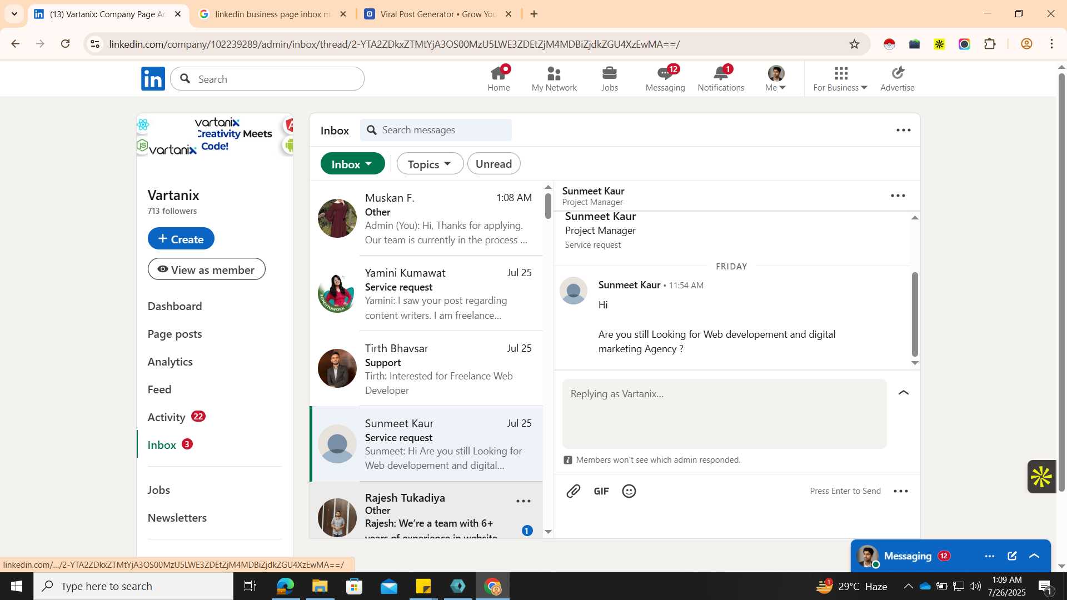Open the Me profile dropdown

pos(776,78)
